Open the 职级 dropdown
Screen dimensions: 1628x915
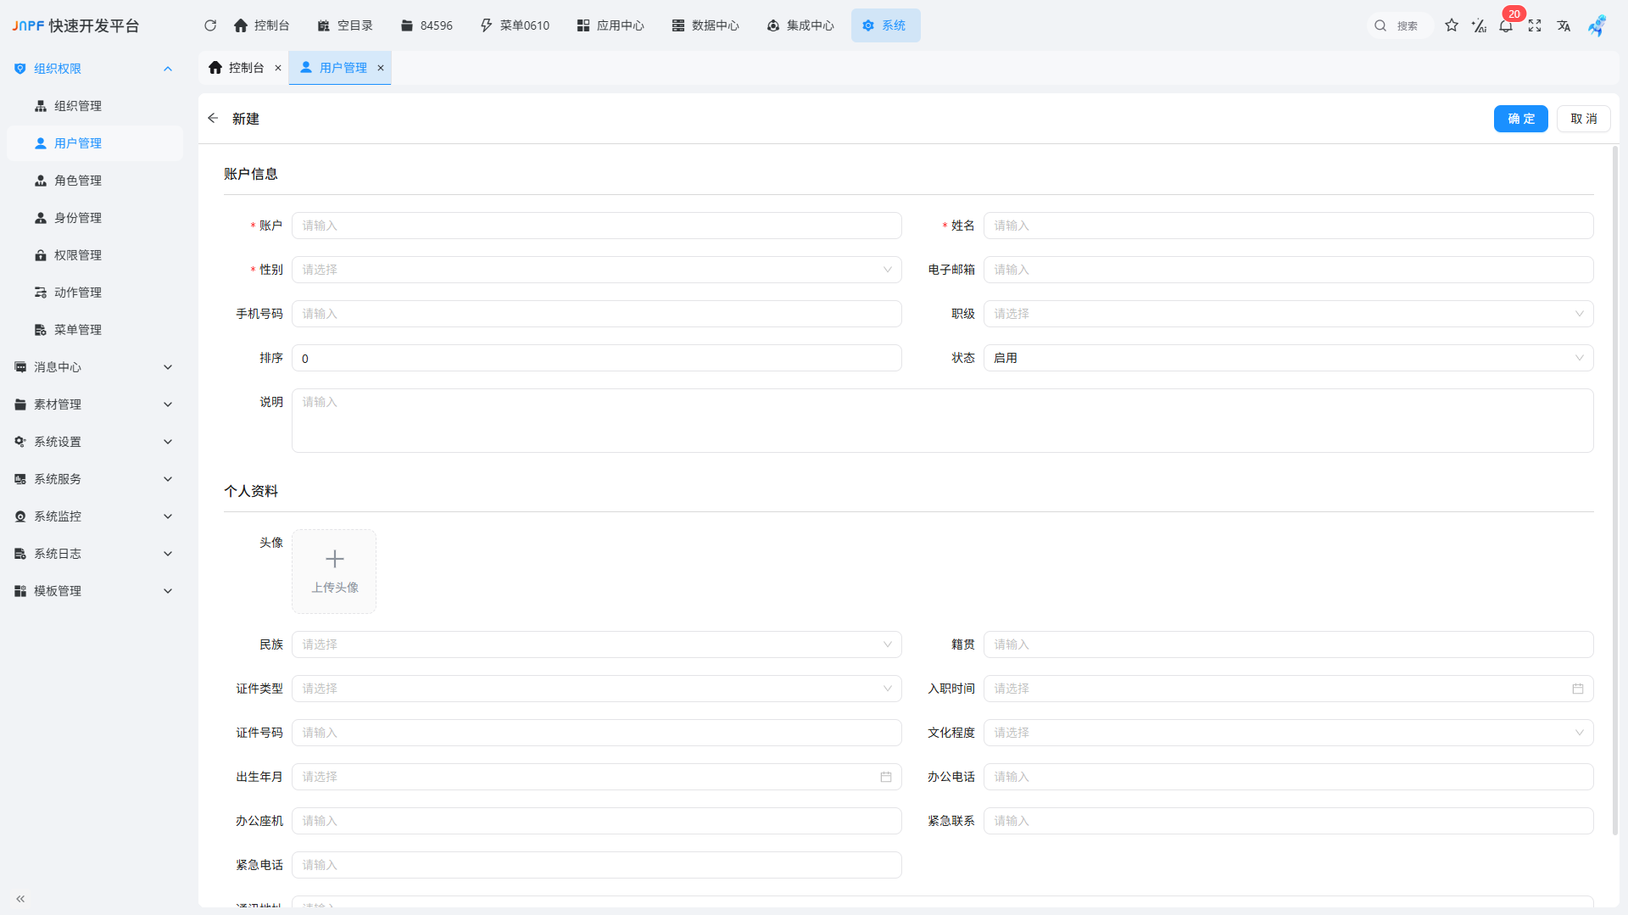click(x=1287, y=314)
